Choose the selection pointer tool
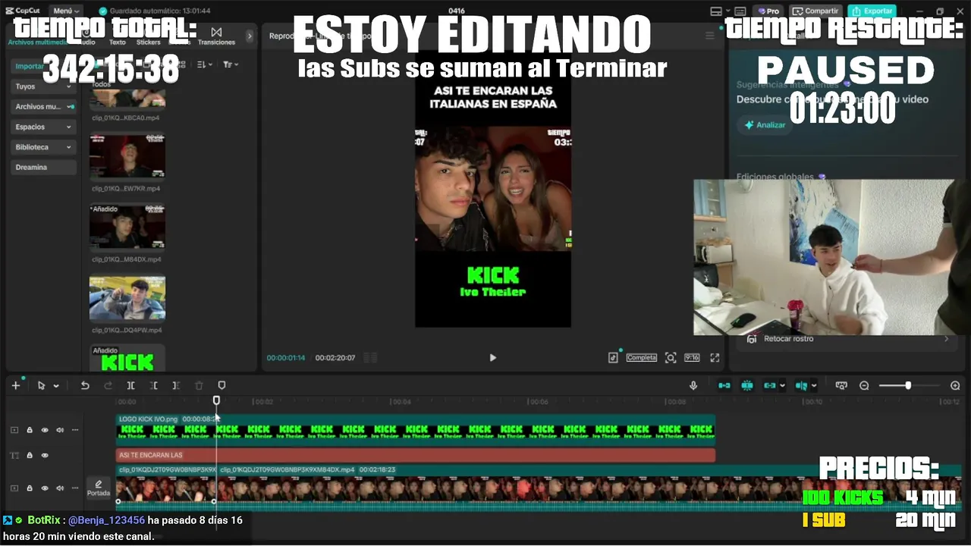 (x=41, y=385)
